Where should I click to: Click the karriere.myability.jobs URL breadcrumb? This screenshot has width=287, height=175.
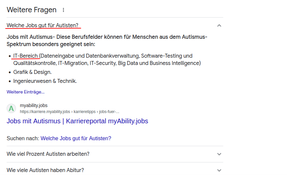point(69,112)
